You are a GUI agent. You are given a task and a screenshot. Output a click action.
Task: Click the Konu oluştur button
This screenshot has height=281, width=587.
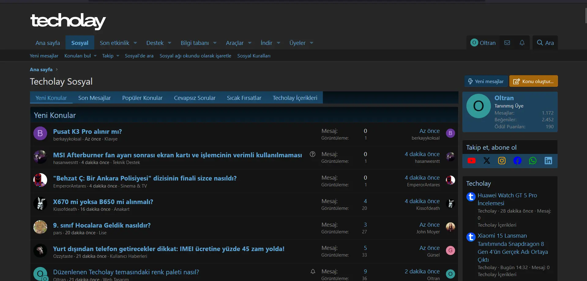(533, 81)
